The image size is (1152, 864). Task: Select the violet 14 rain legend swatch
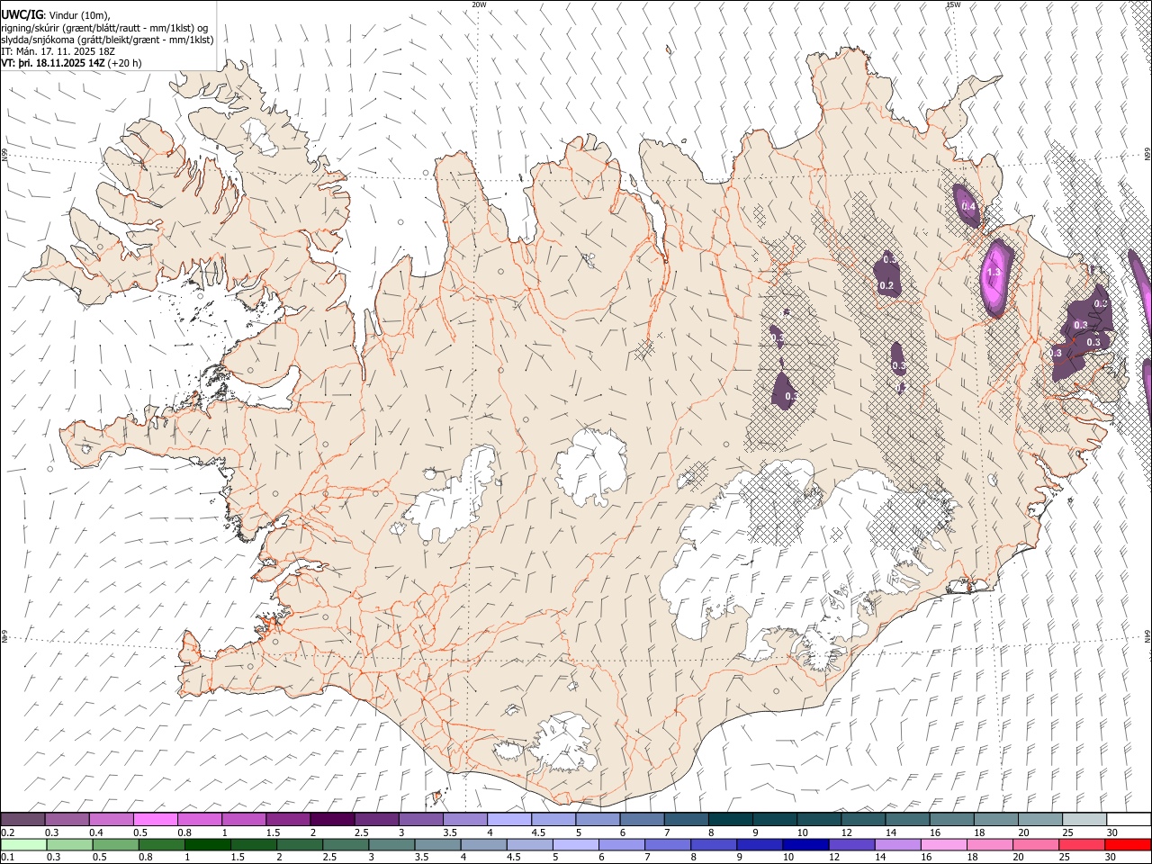pos(896,844)
